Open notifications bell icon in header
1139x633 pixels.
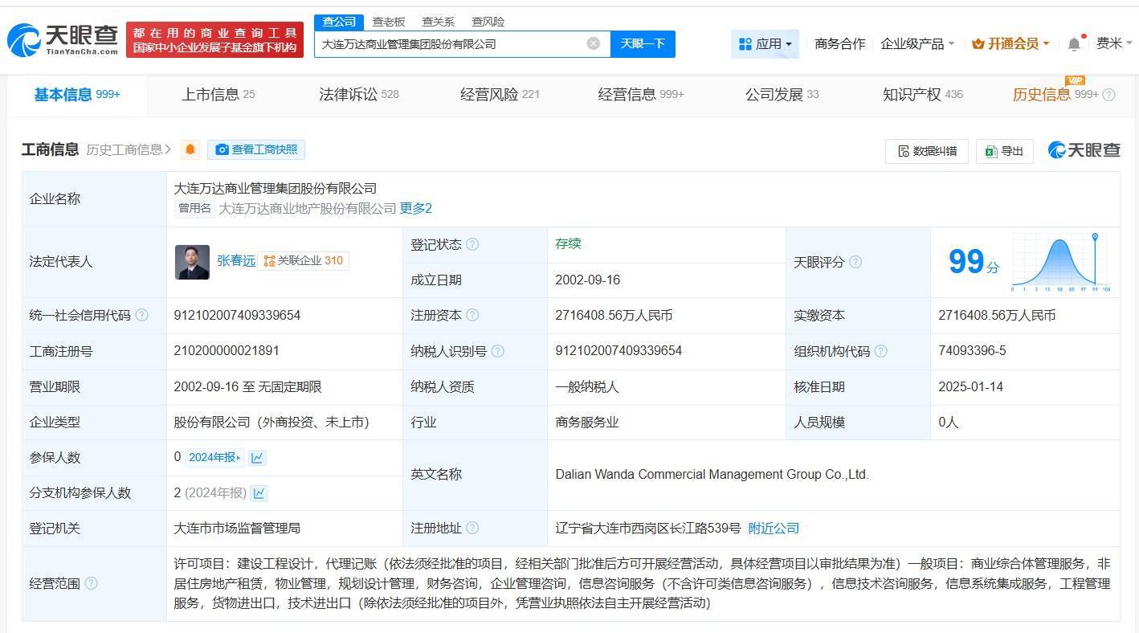click(1074, 44)
